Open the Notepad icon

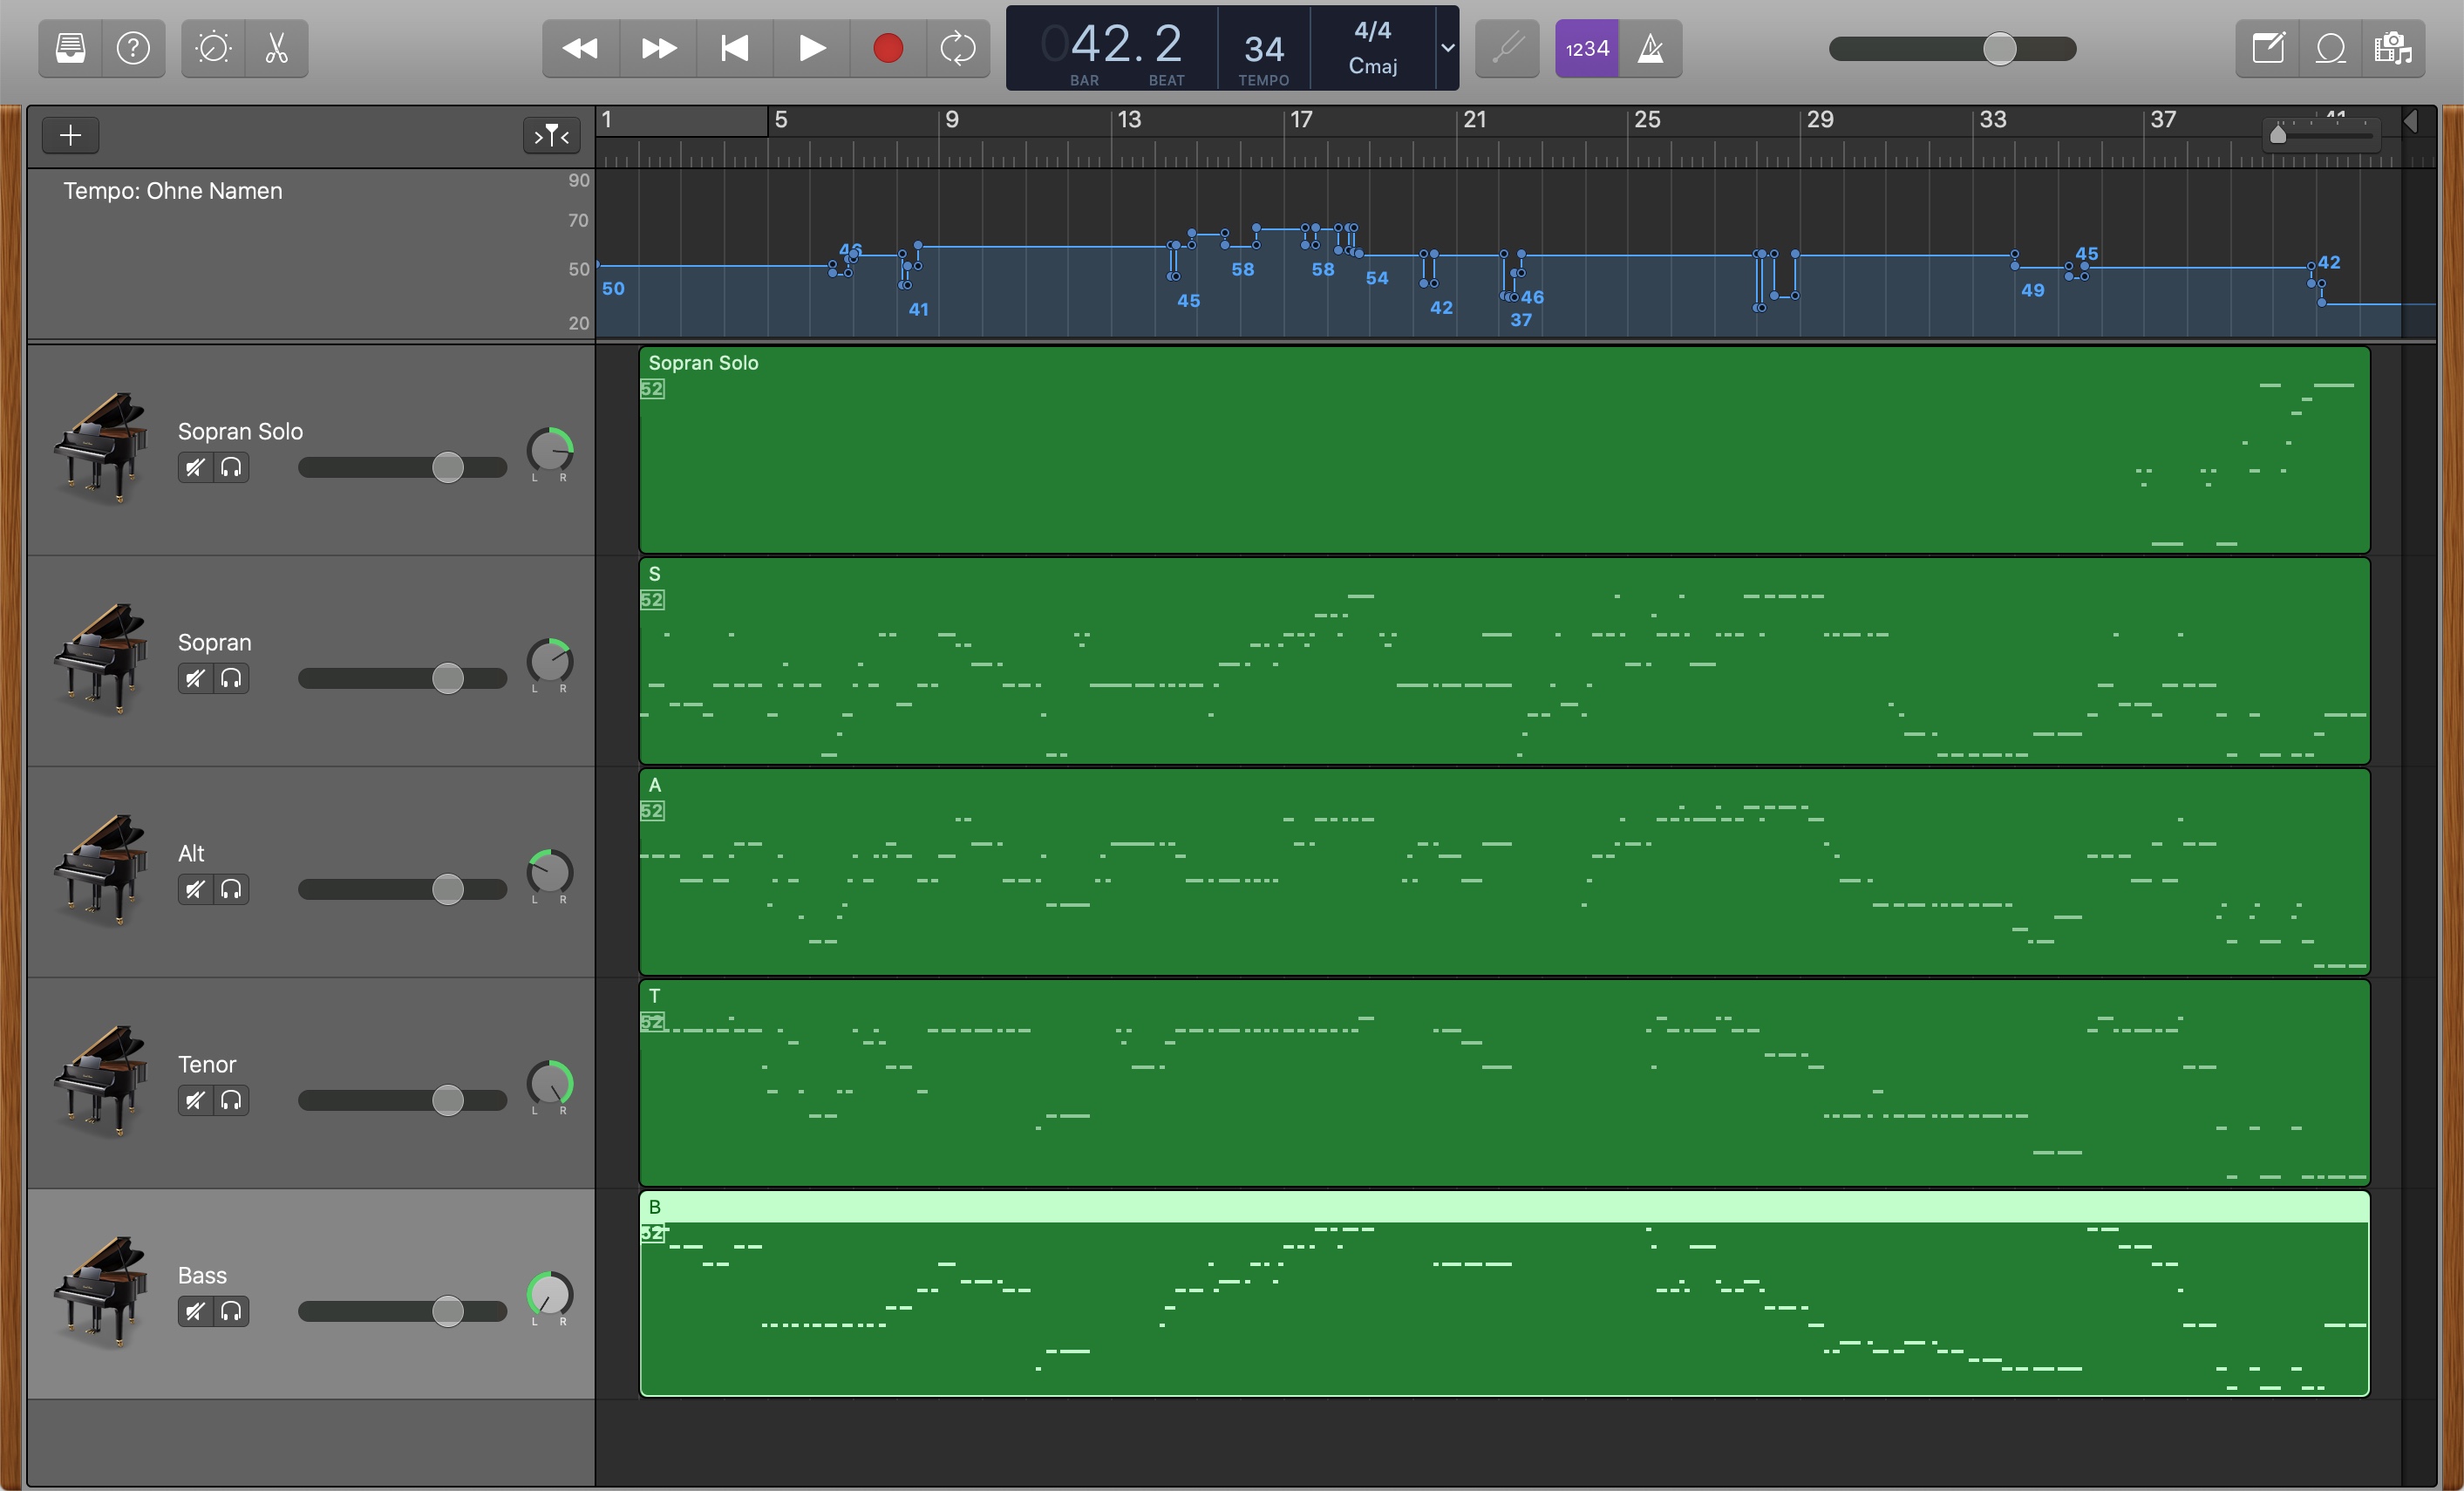(x=2267, y=48)
